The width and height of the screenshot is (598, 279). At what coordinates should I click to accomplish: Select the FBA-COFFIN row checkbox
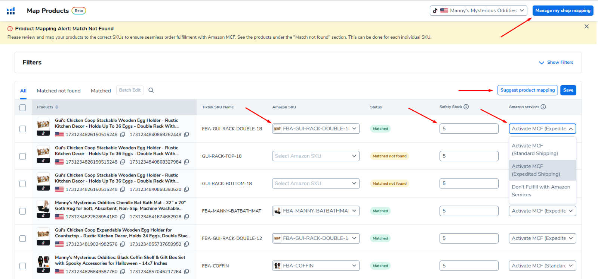coord(23,266)
